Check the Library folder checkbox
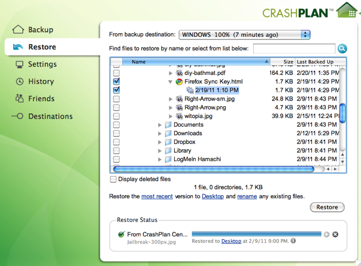Viewport: 361px width, 266px height. tap(116, 150)
